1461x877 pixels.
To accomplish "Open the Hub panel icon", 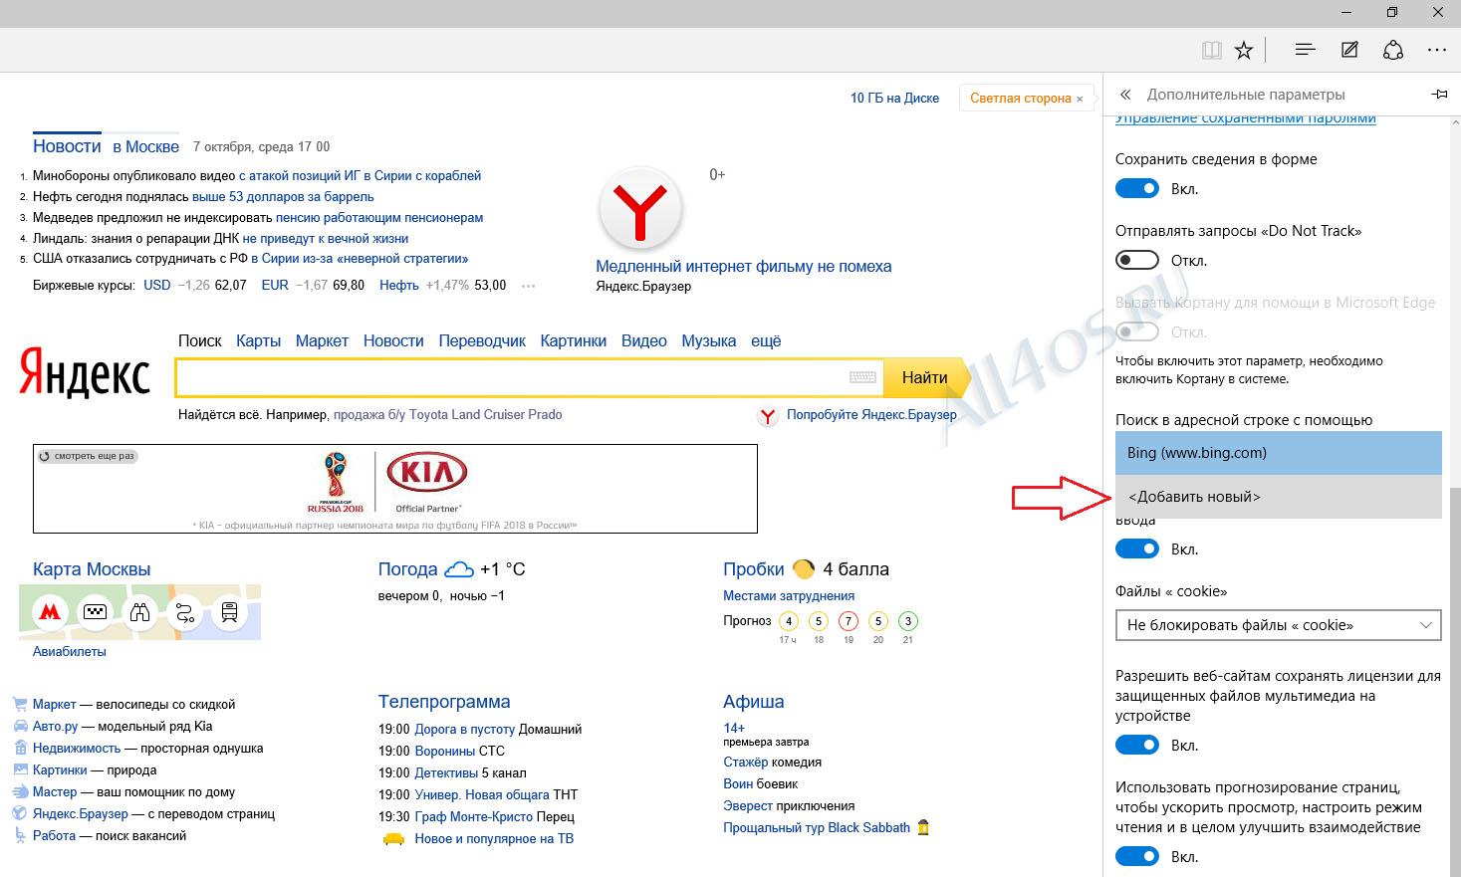I will coord(1306,50).
